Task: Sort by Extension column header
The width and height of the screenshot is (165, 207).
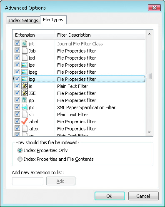Action: (x=34, y=35)
